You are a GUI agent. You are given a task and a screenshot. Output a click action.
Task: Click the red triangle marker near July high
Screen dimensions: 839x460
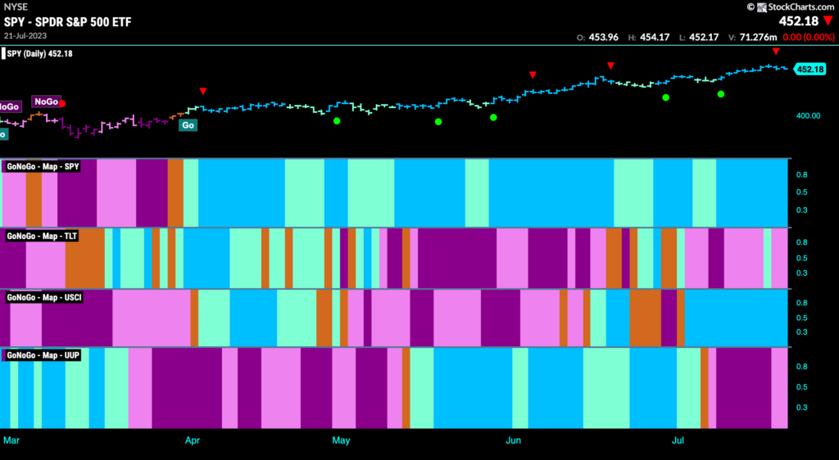[x=776, y=52]
